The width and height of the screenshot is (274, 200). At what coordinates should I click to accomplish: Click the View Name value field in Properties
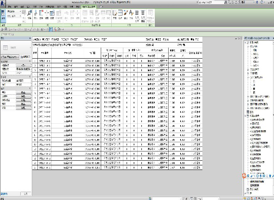[x=24, y=69]
